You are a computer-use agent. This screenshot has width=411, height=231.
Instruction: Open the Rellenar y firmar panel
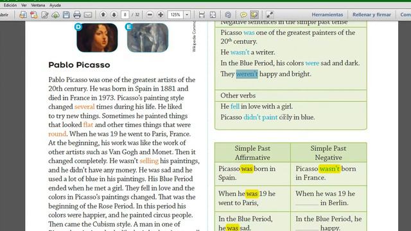click(371, 15)
